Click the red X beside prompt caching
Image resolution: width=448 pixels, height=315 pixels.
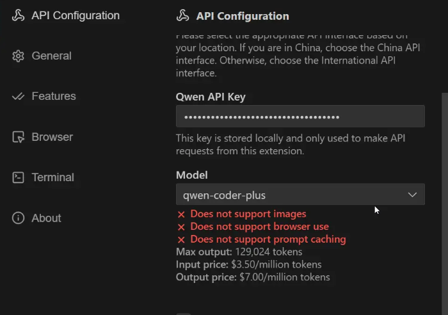pyautogui.click(x=181, y=239)
